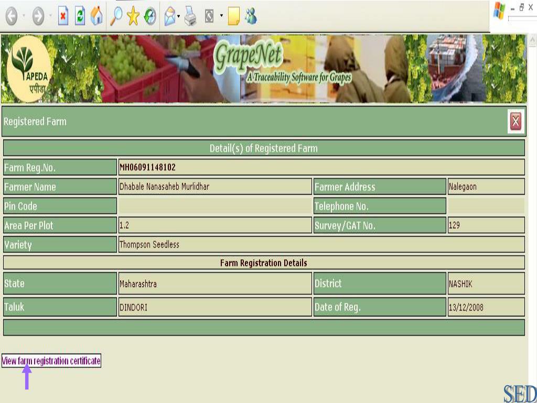Click the Farmer Address label
This screenshot has width=537, height=403.
[x=345, y=187]
